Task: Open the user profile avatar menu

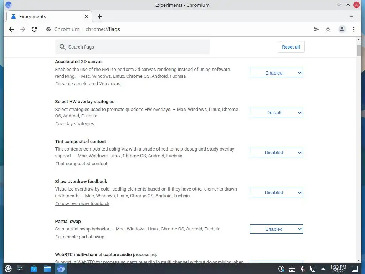Action: (342, 29)
